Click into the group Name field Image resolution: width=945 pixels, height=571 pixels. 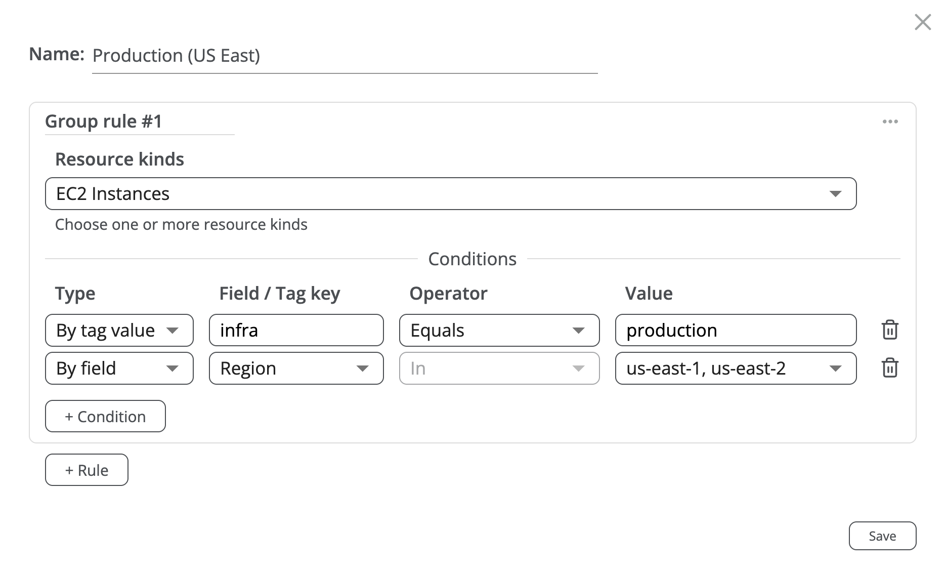click(344, 56)
